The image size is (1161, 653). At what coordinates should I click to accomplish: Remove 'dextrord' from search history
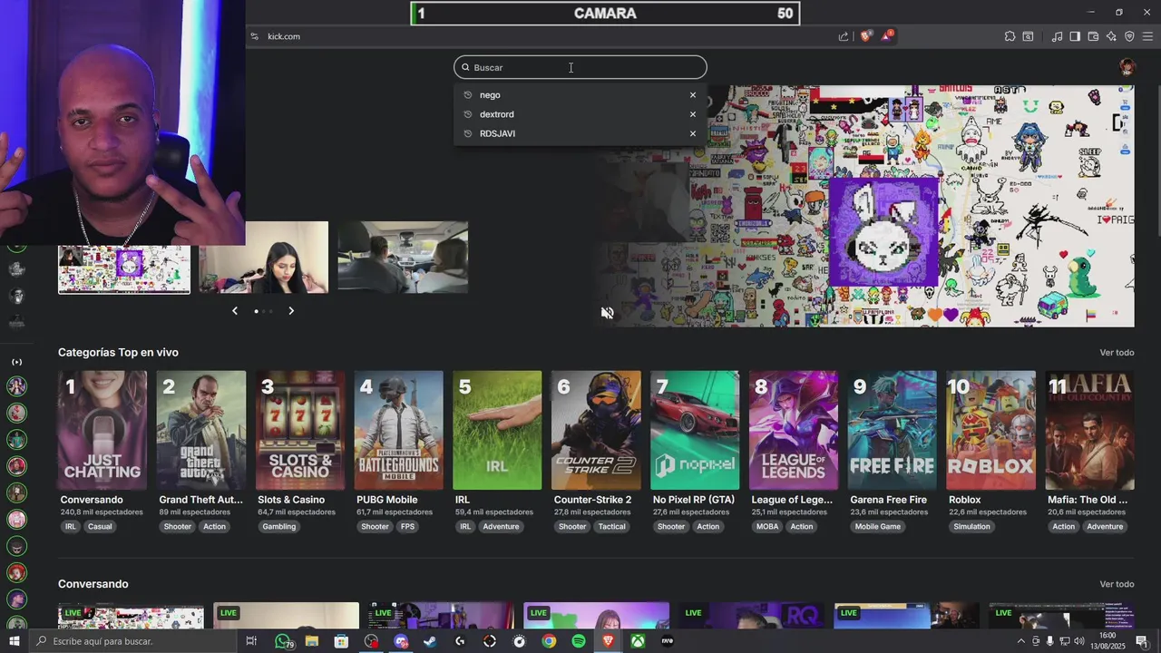693,114
